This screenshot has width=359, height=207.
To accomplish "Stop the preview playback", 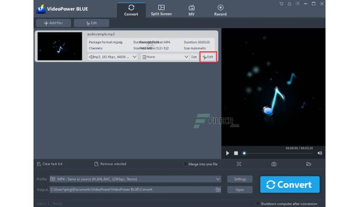I will [x=236, y=153].
